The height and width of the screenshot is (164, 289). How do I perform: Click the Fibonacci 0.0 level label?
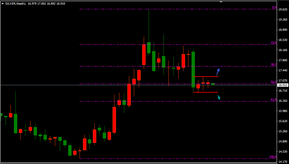click(x=274, y=7)
